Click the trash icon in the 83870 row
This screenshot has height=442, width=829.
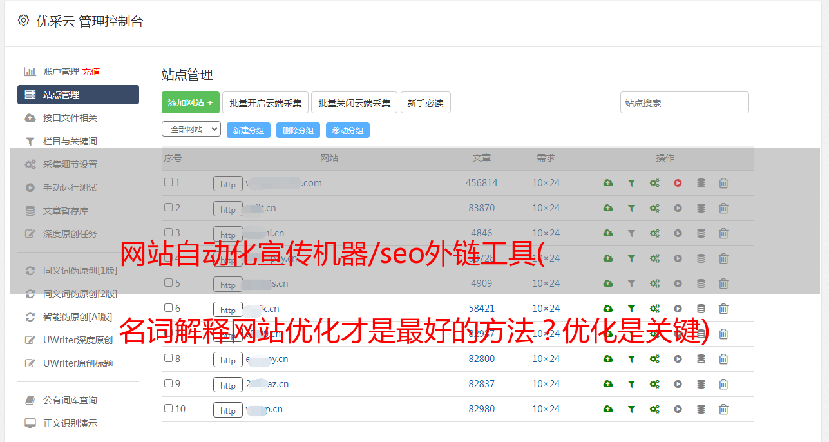click(x=723, y=208)
